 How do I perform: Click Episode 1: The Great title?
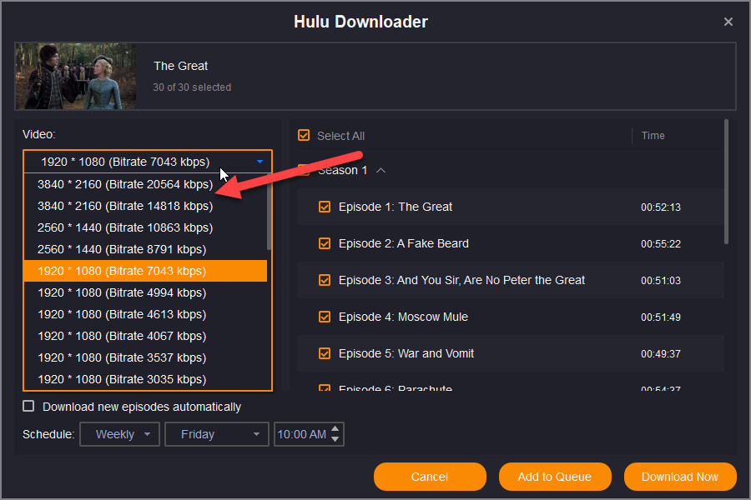396,207
